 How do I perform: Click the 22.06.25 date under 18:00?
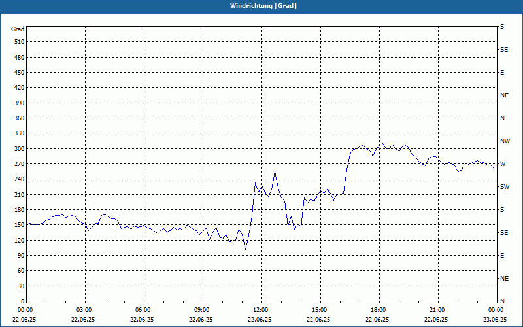[377, 319]
